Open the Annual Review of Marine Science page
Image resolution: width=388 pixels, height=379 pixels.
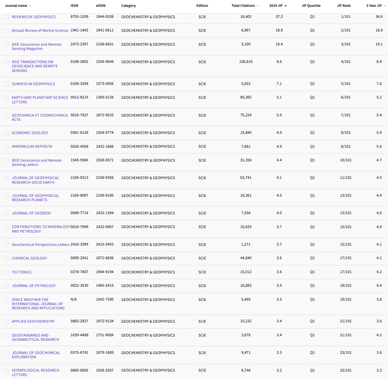(40, 30)
